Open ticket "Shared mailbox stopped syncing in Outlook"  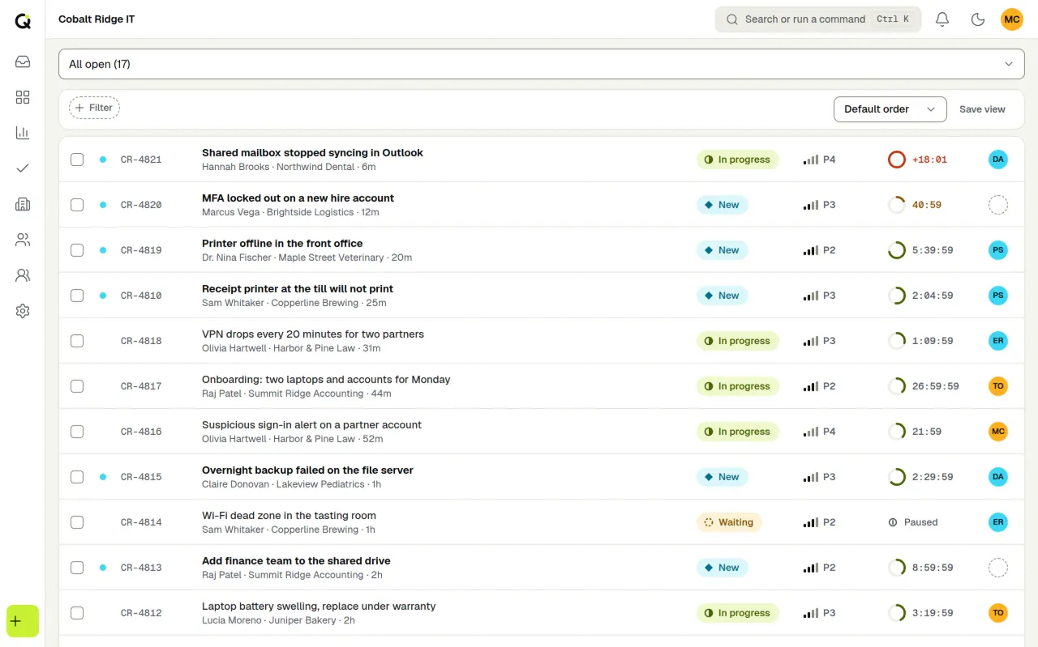click(312, 153)
